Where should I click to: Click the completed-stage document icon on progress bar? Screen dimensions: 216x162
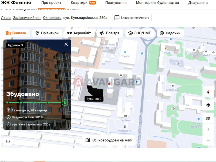pos(65,102)
